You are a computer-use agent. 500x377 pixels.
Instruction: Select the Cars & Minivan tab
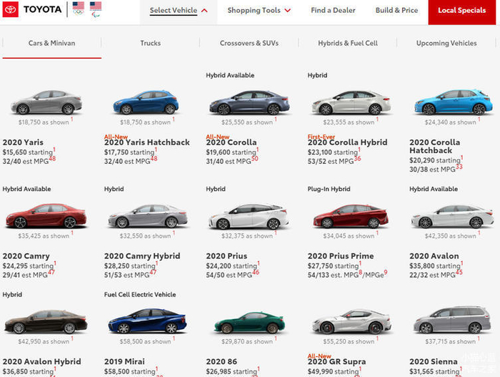[51, 43]
